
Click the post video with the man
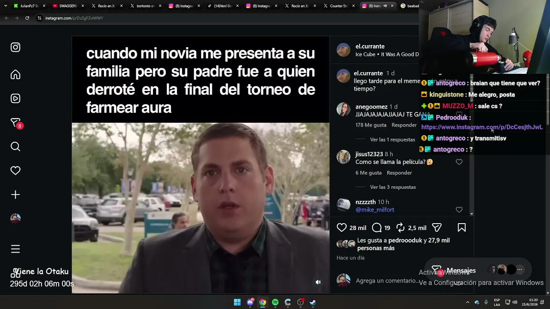[201, 208]
